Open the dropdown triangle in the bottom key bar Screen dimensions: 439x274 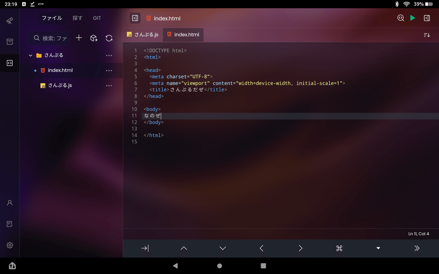pyautogui.click(x=378, y=248)
